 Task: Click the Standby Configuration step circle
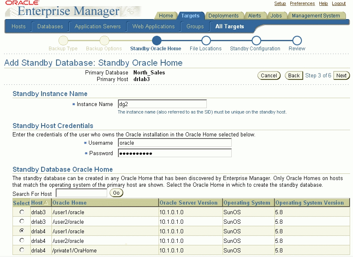click(x=256, y=40)
